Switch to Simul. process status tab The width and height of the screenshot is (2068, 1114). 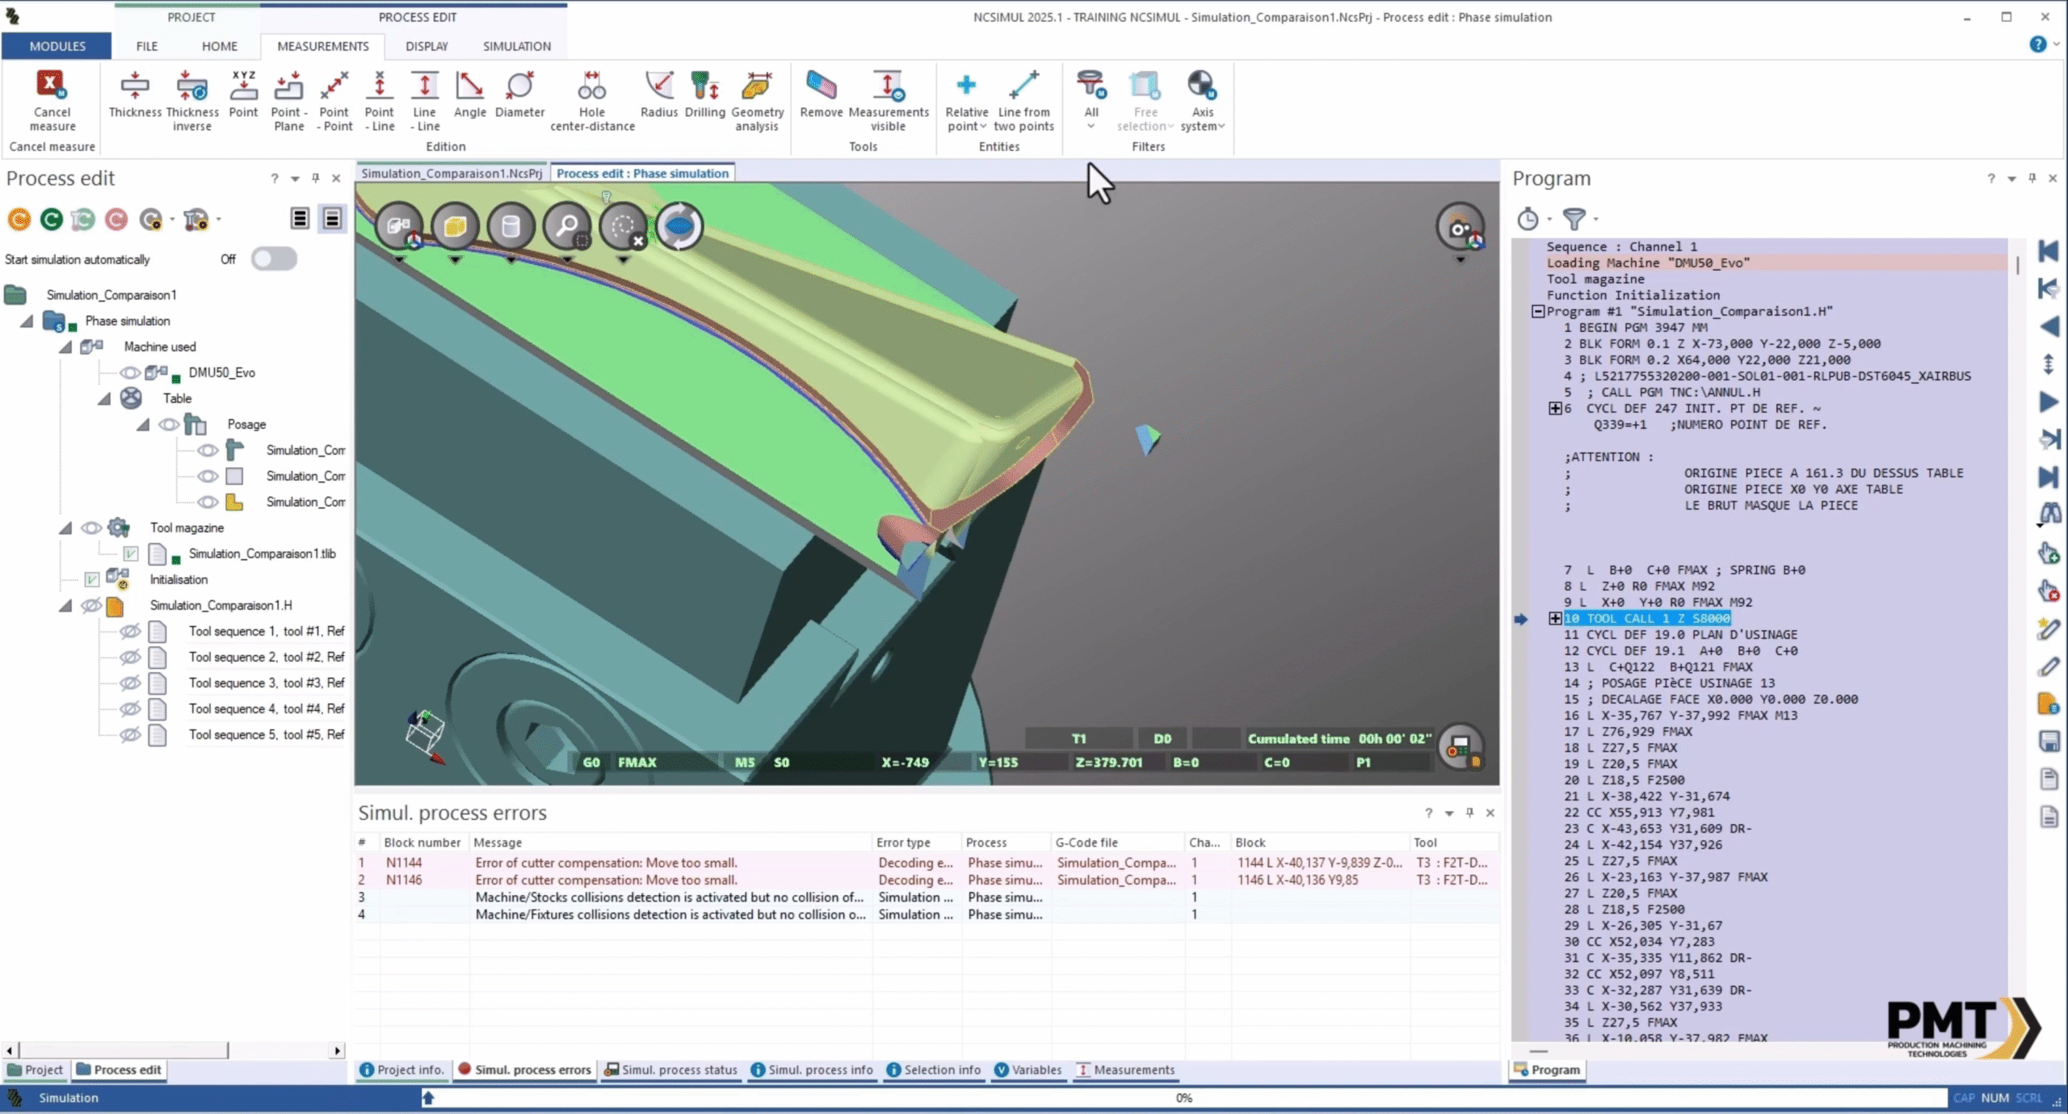click(x=671, y=1070)
